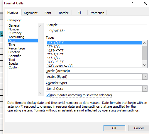
Task: Open the Border tab
Action: click(64, 13)
